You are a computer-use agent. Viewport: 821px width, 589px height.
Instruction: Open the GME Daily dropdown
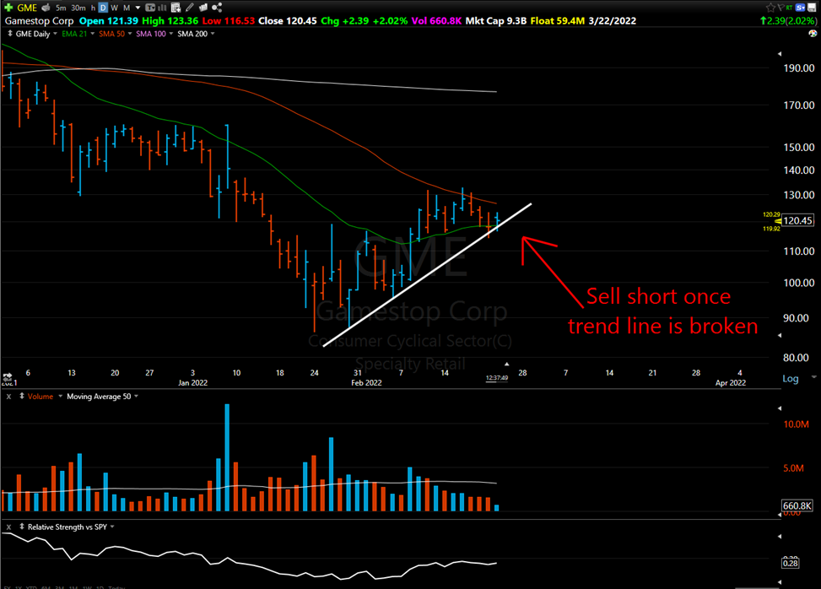pos(55,33)
